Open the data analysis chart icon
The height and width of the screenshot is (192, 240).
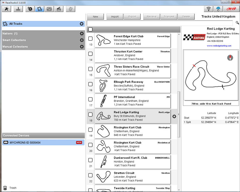pos(49,9)
